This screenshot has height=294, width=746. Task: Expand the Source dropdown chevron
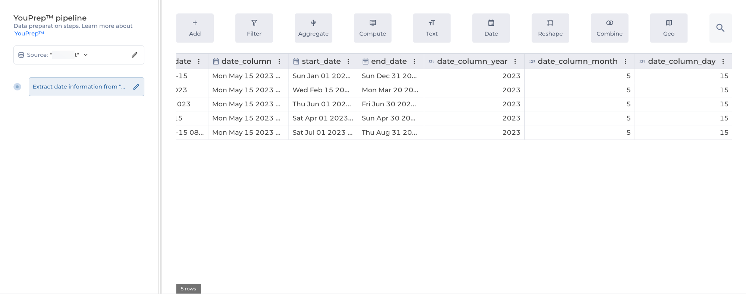coord(86,55)
